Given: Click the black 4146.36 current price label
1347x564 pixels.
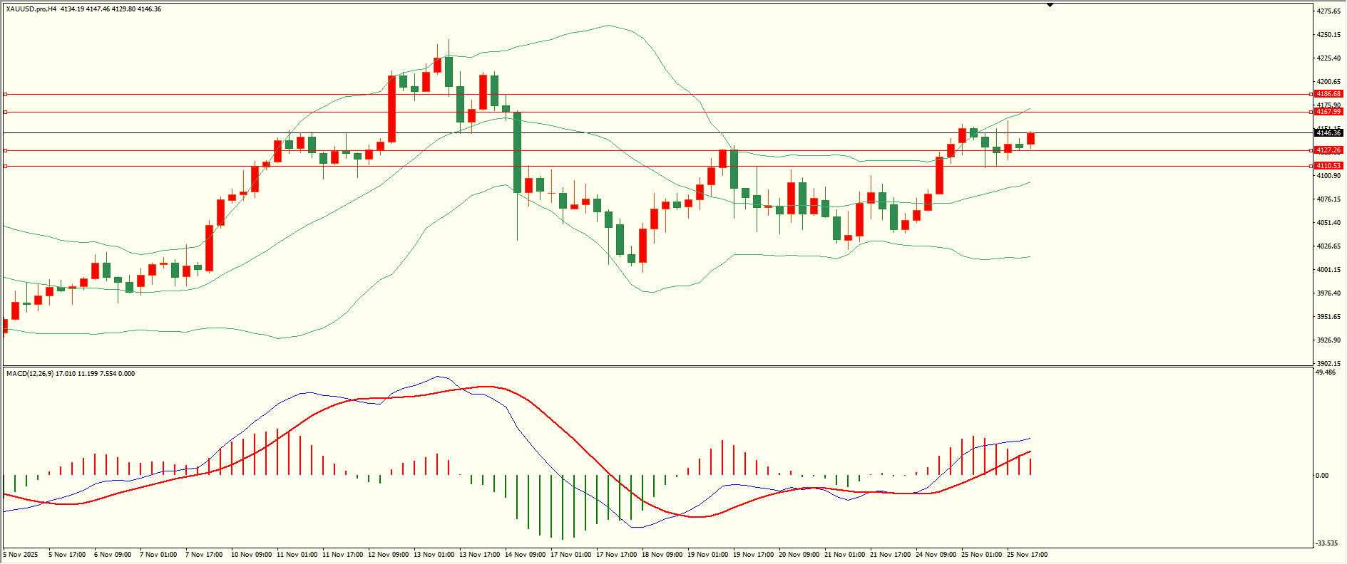Looking at the screenshot, I should pyautogui.click(x=1328, y=133).
